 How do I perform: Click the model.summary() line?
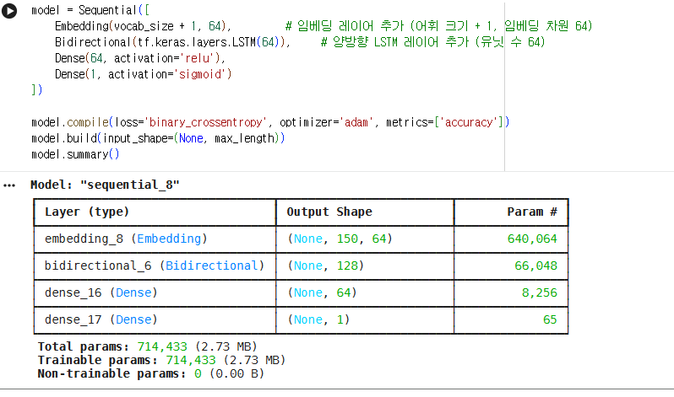tap(75, 154)
